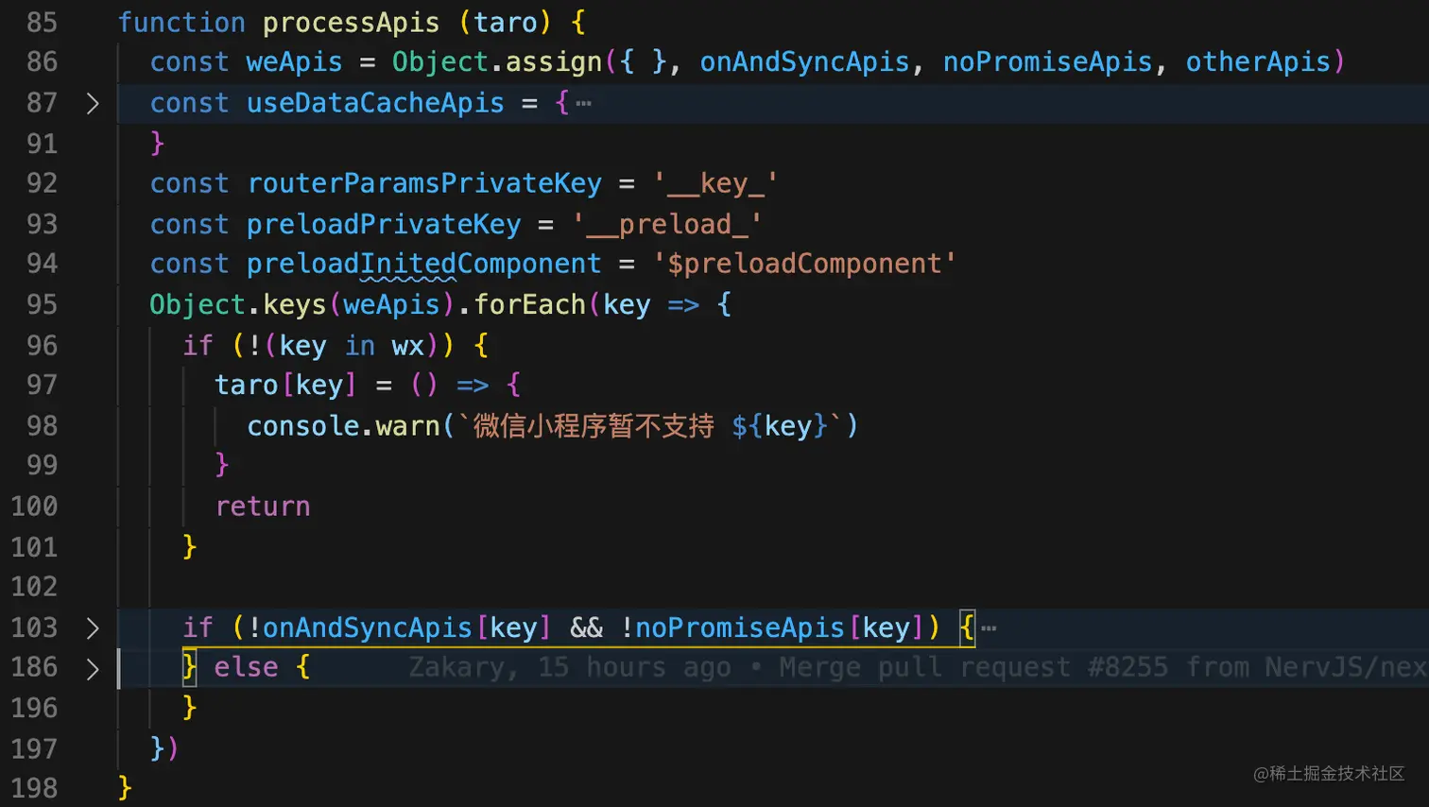Click the function keyword on line 85
1429x807 pixels.
click(181, 23)
